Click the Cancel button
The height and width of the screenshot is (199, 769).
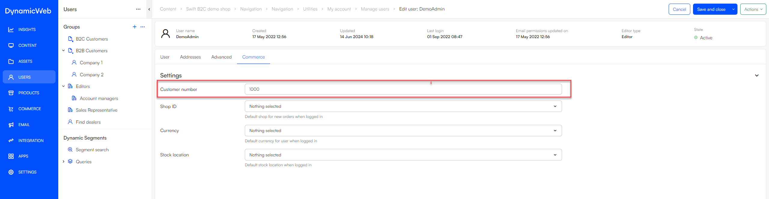[x=679, y=9]
